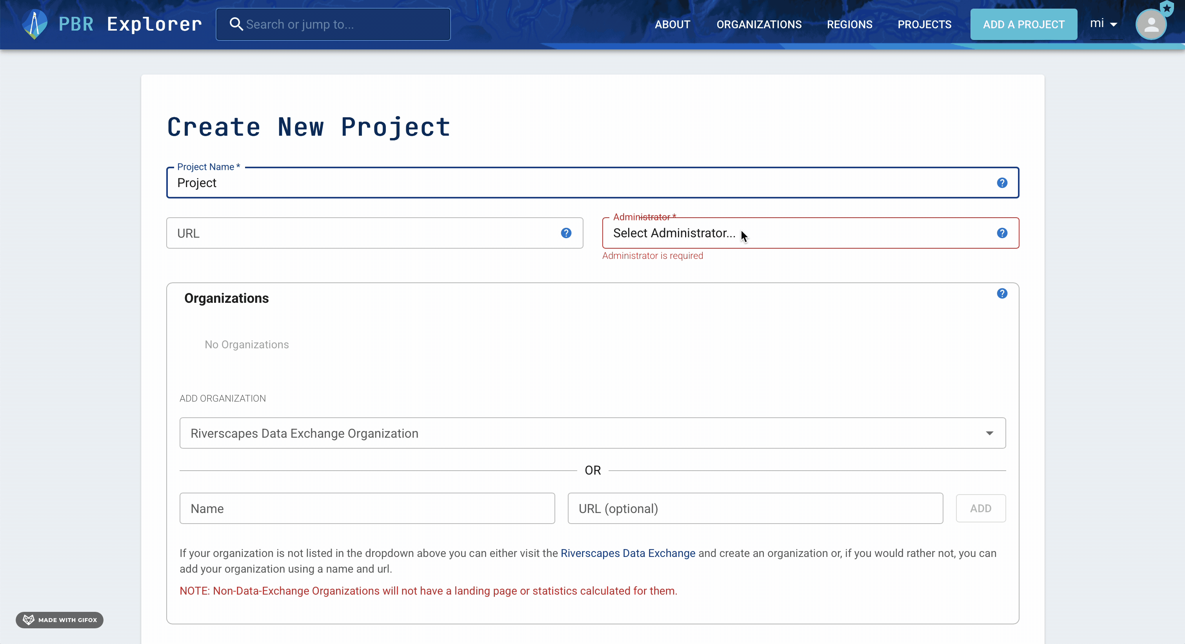Open the Projects nav item
This screenshot has height=644, width=1185.
click(x=924, y=24)
